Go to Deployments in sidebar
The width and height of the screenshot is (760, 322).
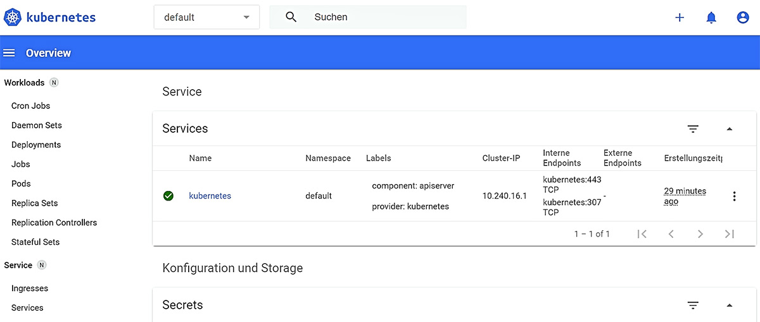[36, 145]
